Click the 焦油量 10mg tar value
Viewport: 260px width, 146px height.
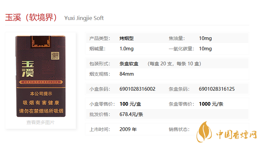(205, 38)
